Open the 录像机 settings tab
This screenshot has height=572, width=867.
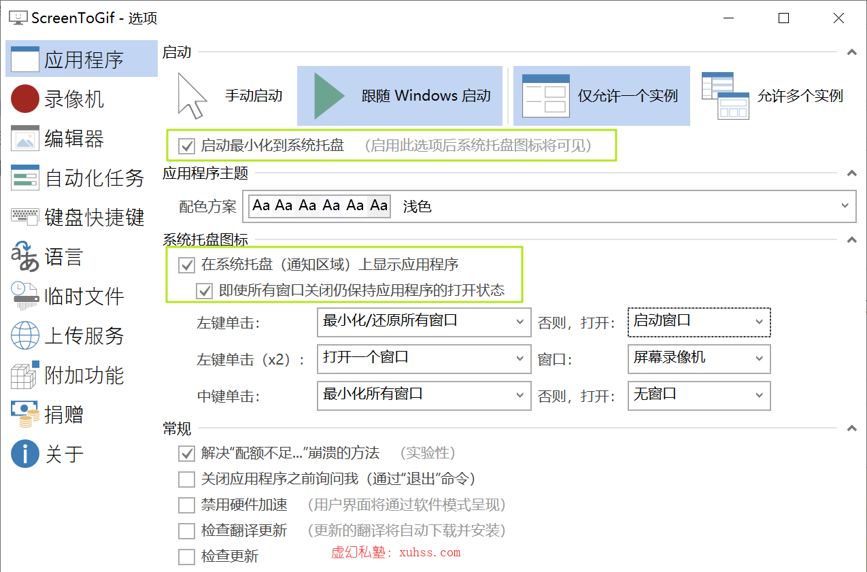coord(82,99)
